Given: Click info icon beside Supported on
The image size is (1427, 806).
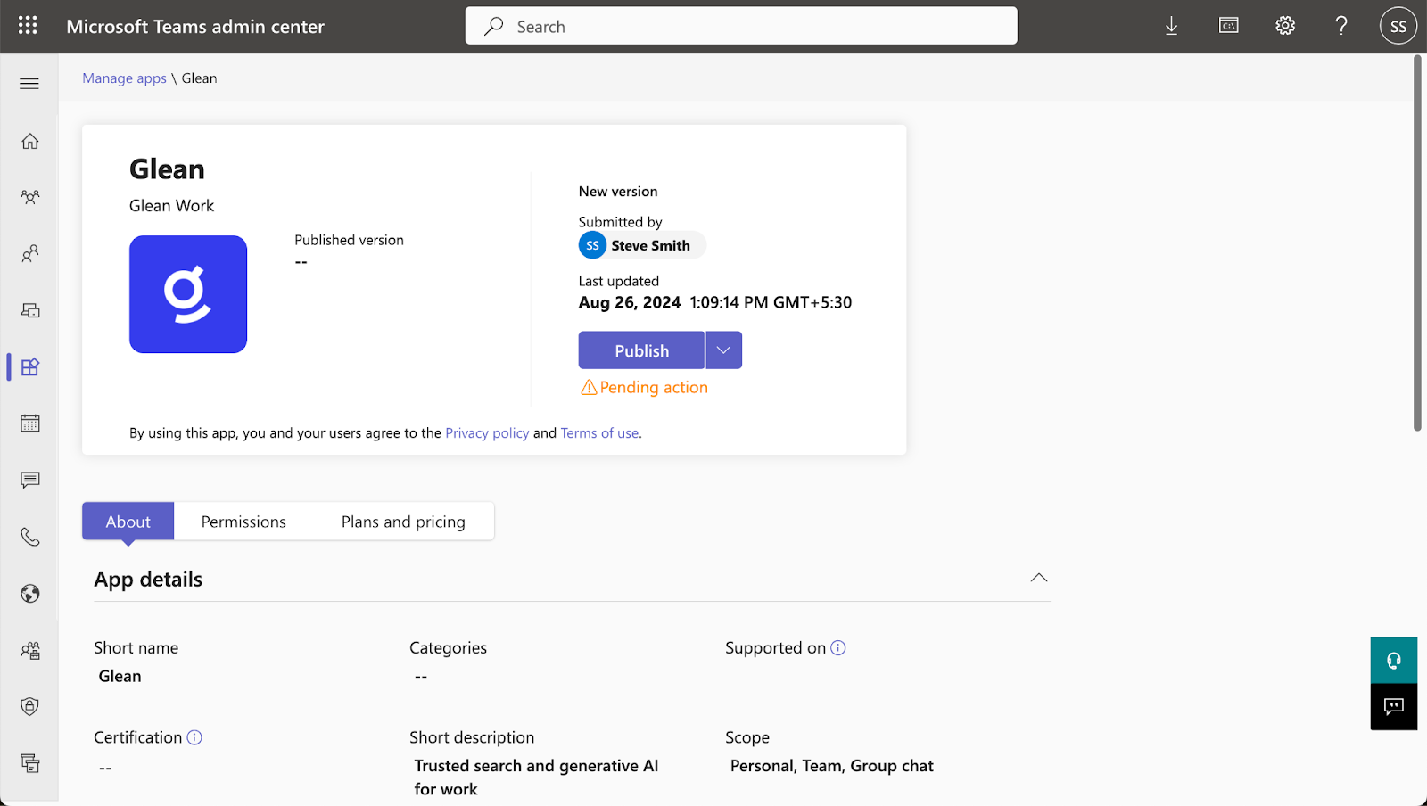Looking at the screenshot, I should tap(838, 648).
